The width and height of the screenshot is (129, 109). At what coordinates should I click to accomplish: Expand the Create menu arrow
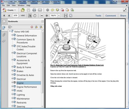(15, 10)
